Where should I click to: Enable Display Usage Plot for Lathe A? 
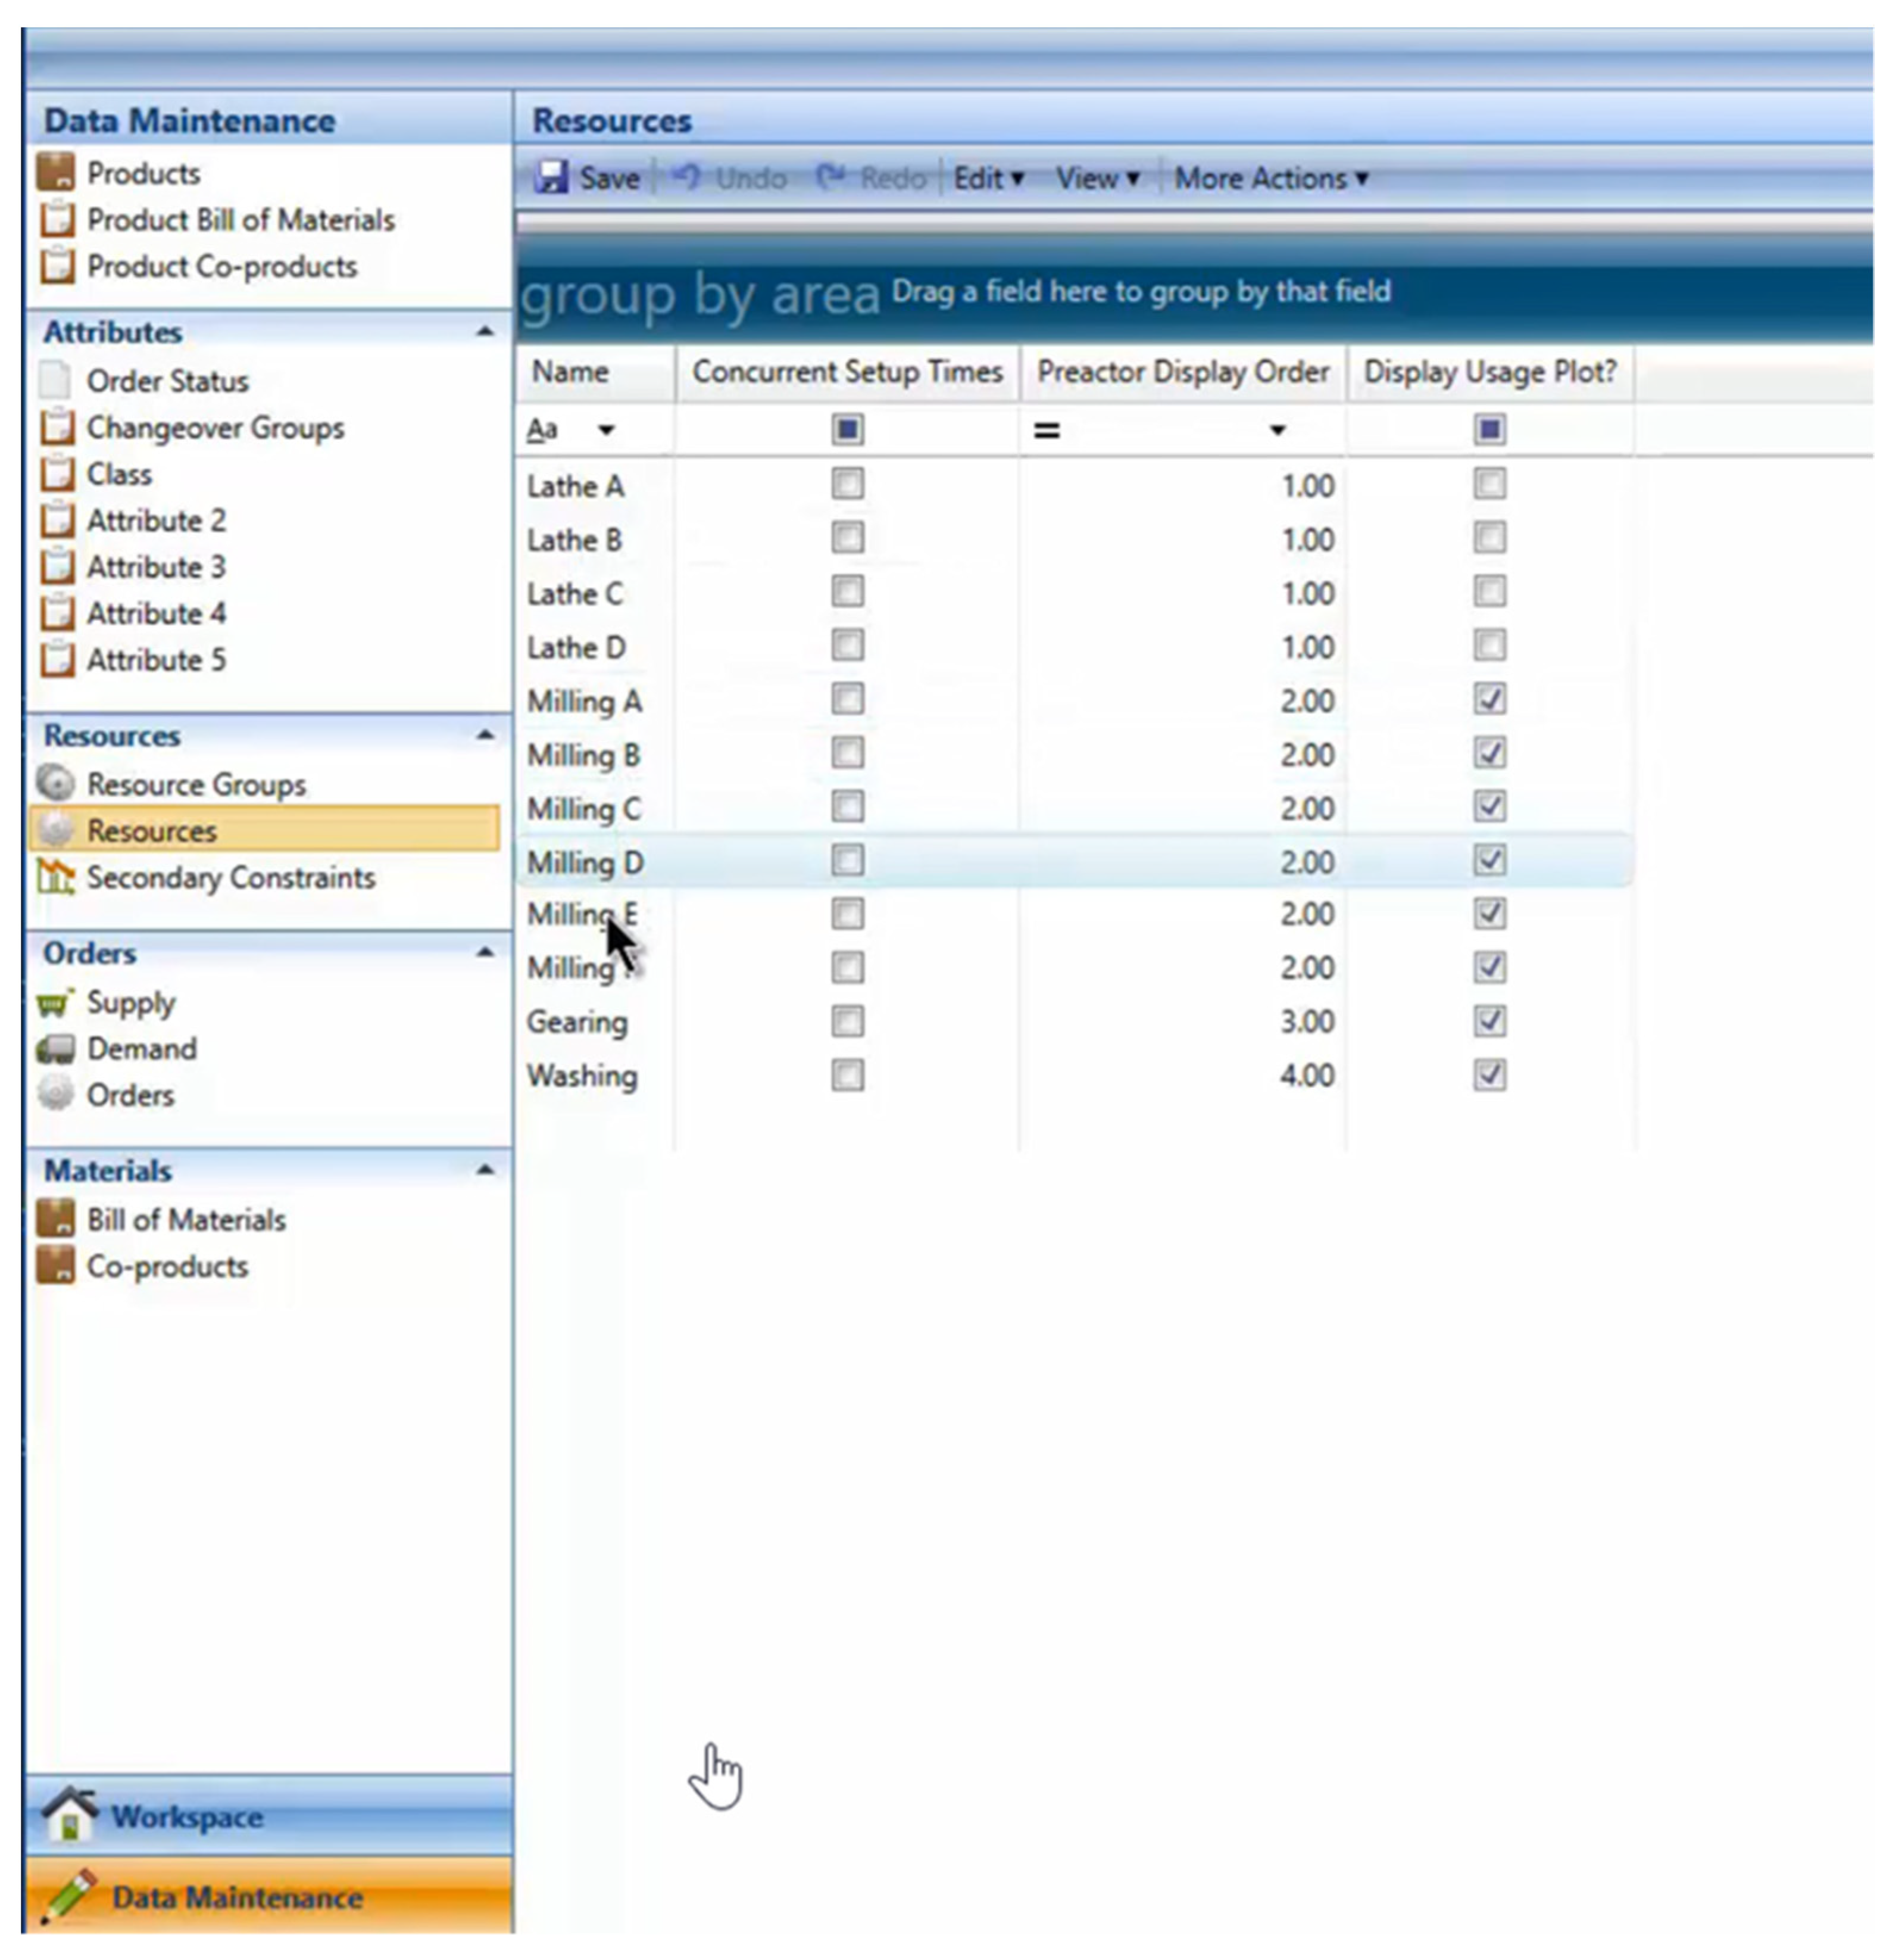click(1488, 484)
